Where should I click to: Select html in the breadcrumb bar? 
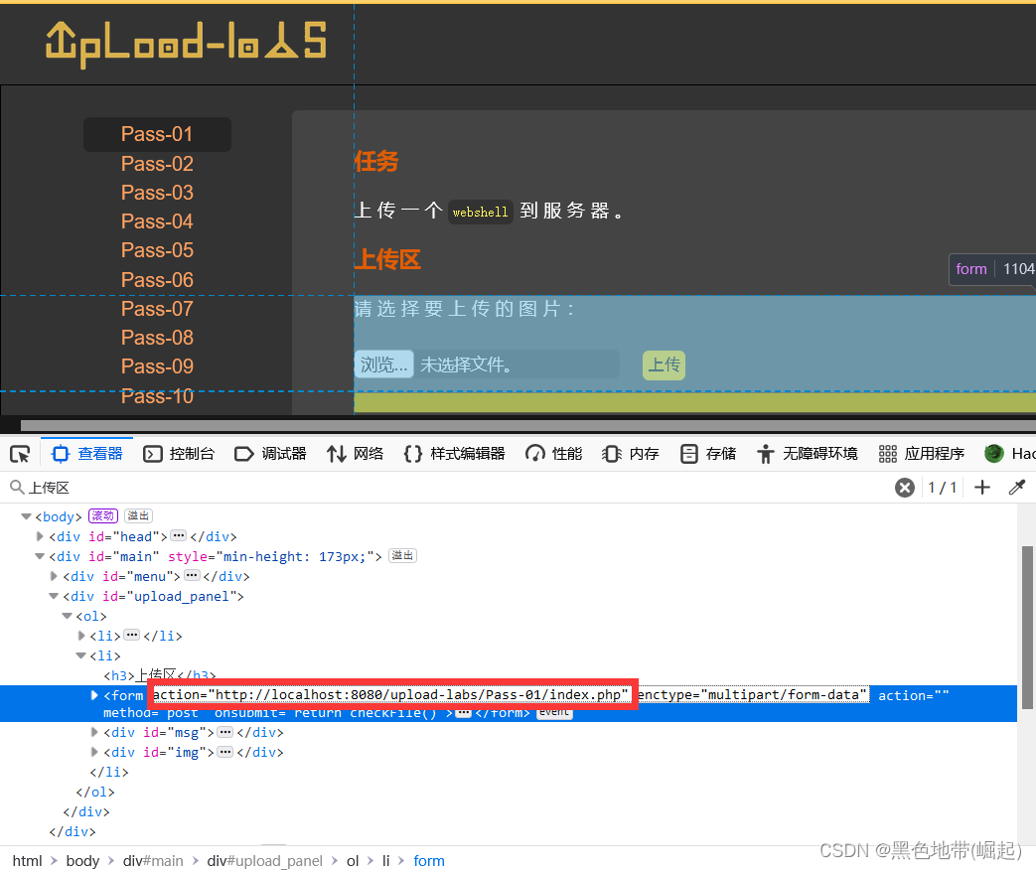[27, 861]
